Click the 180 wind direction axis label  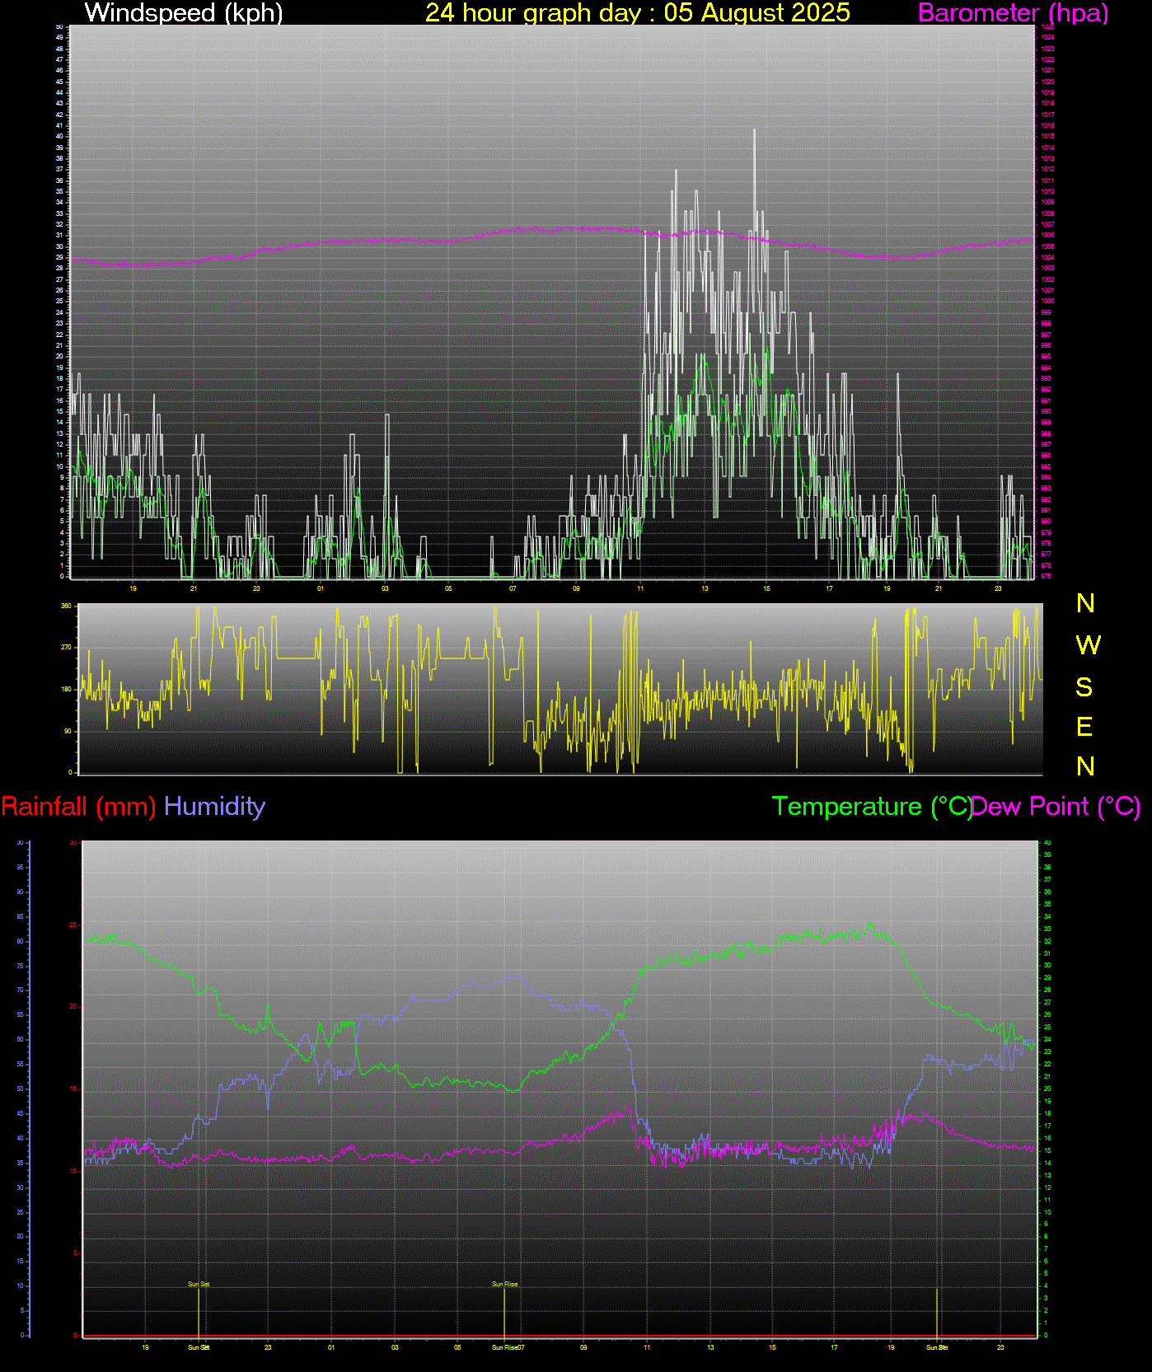pos(66,690)
